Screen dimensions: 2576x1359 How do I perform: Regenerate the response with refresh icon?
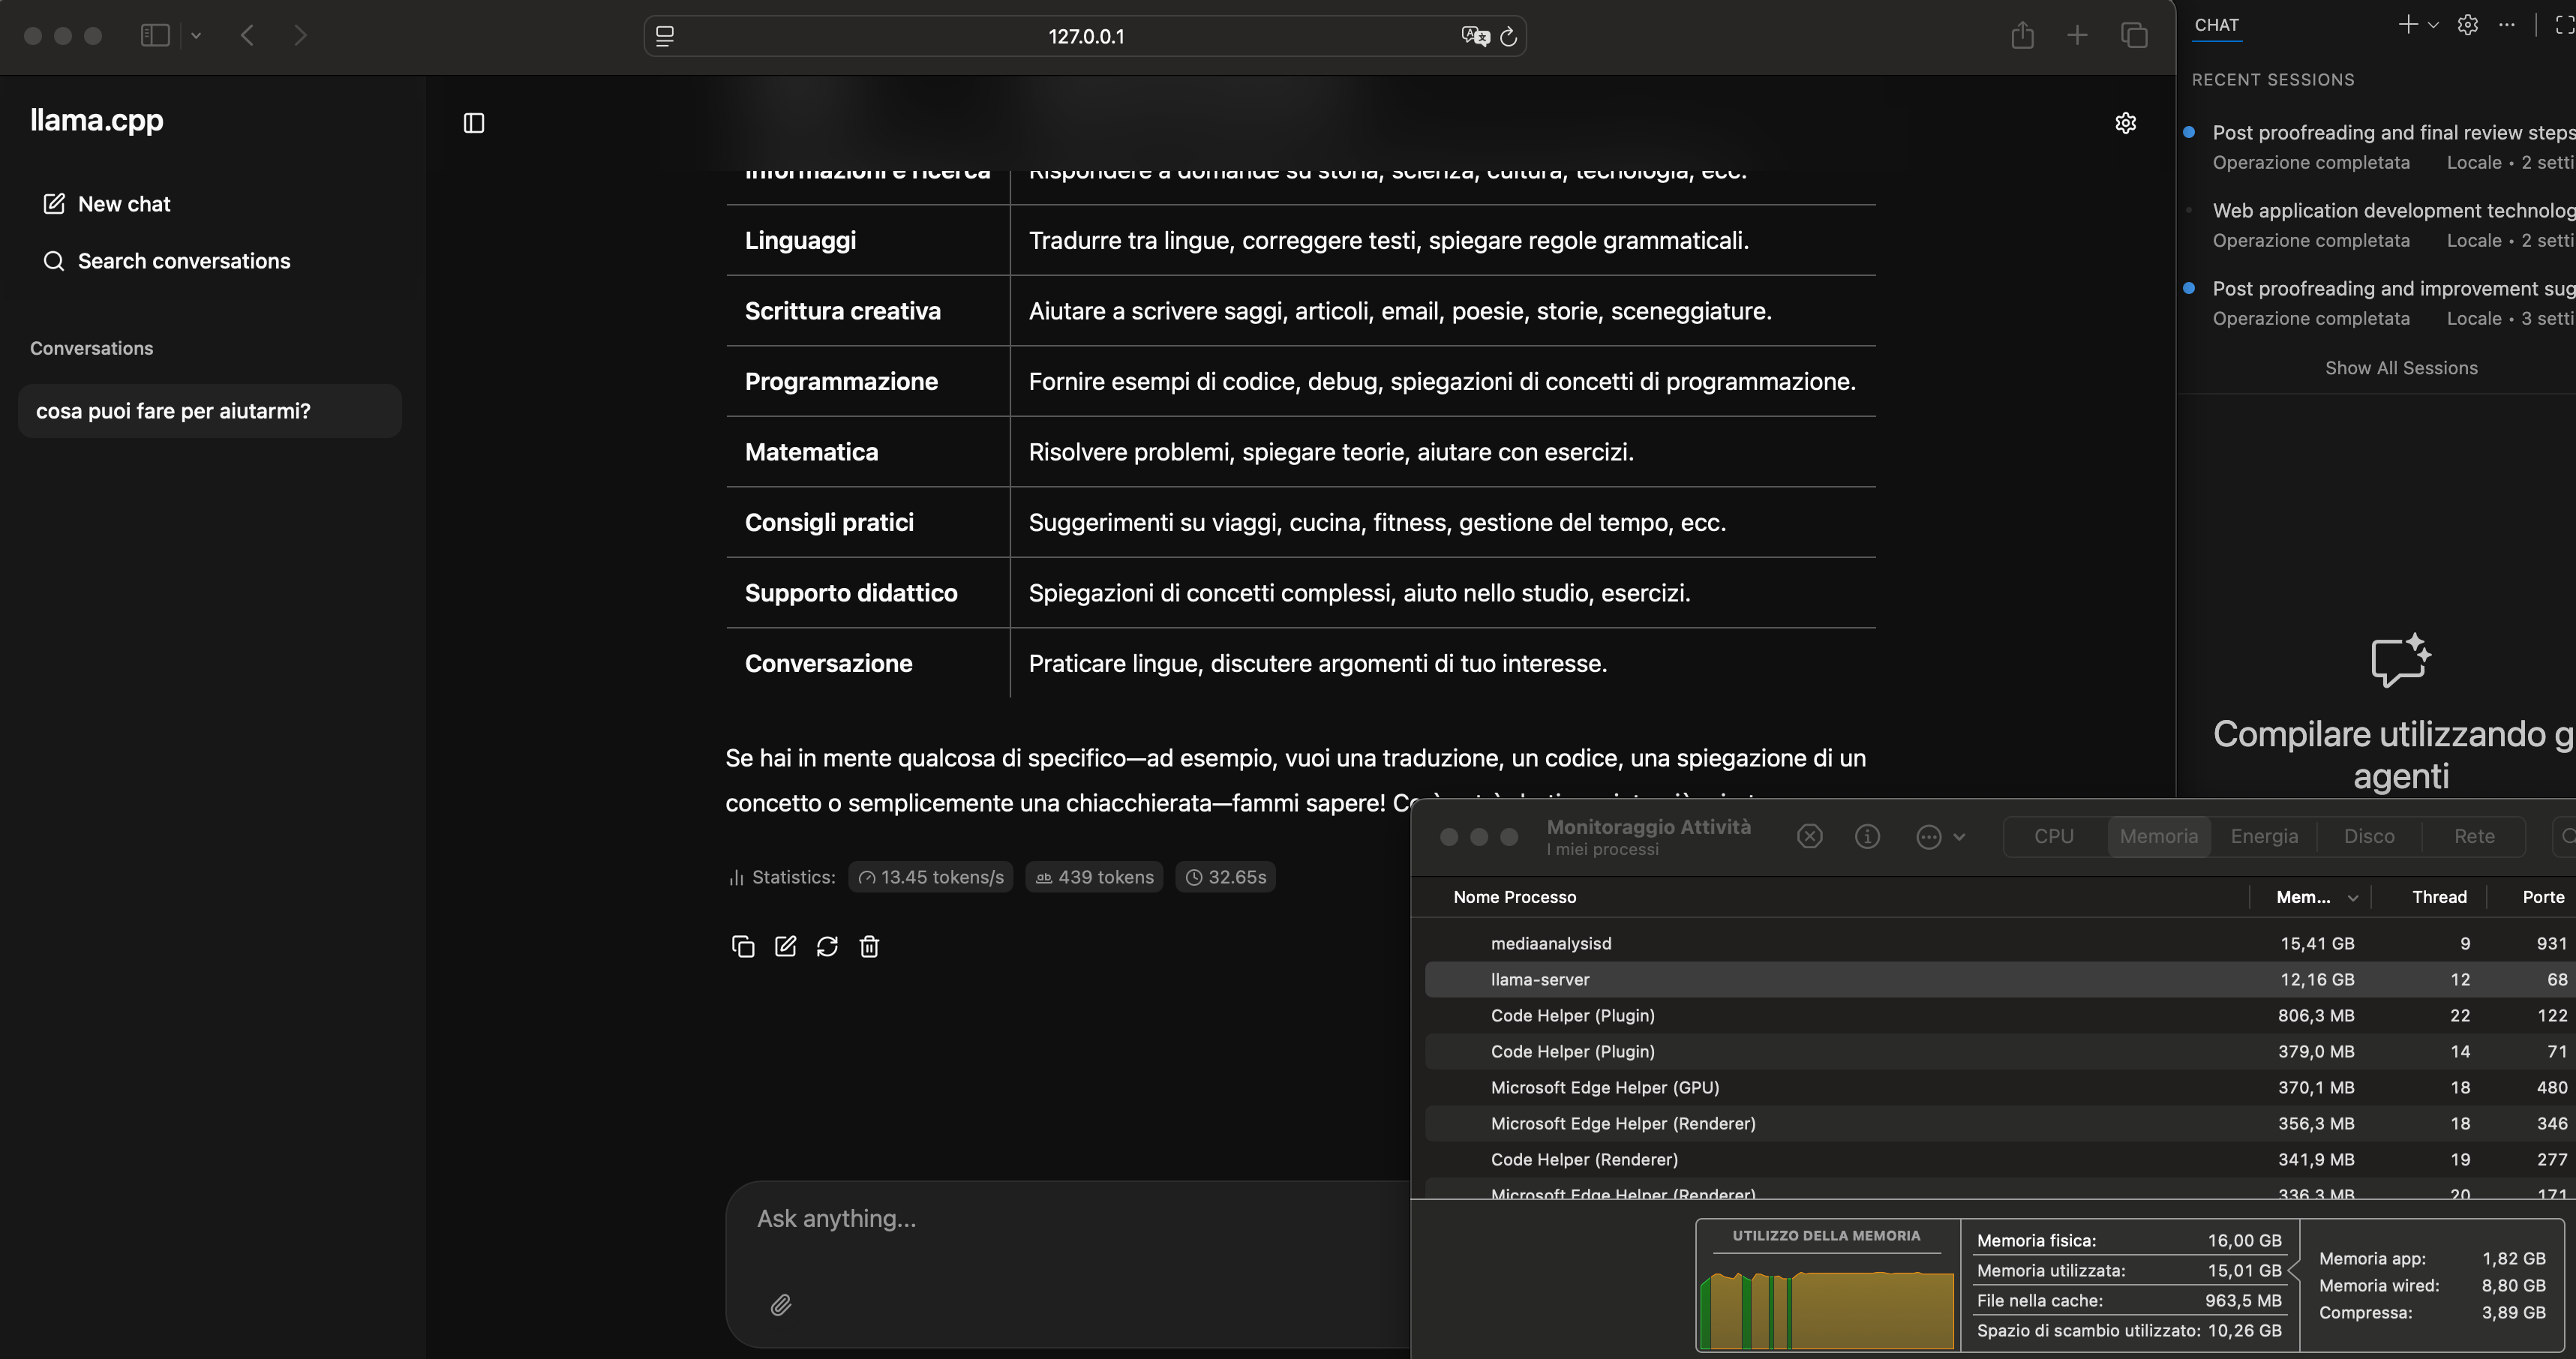[827, 946]
